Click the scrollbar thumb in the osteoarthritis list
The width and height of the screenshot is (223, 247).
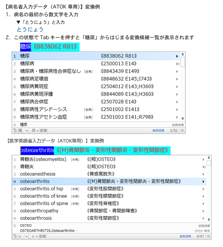click(209, 163)
